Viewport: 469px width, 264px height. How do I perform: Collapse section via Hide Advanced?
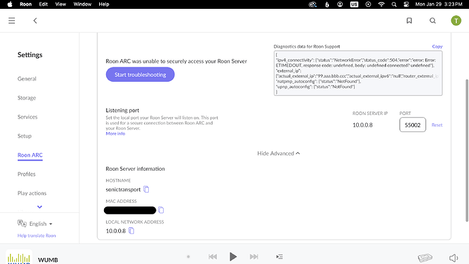coord(279,153)
